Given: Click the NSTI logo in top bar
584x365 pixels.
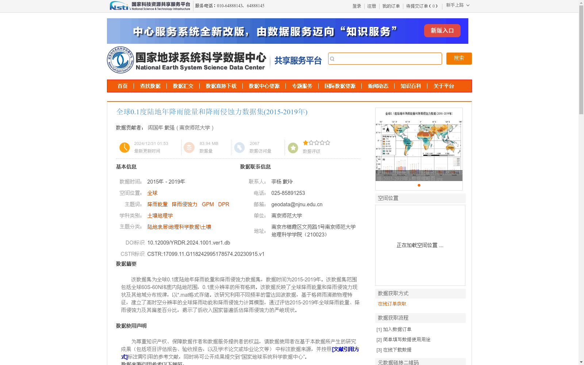Looking at the screenshot, I should pyautogui.click(x=150, y=6).
